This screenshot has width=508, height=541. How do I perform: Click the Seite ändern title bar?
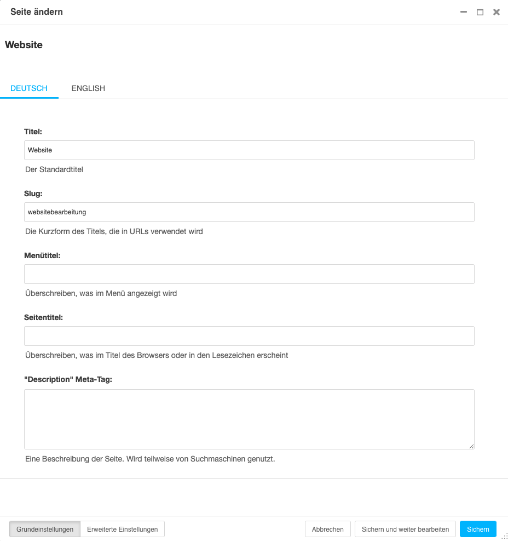click(x=37, y=12)
